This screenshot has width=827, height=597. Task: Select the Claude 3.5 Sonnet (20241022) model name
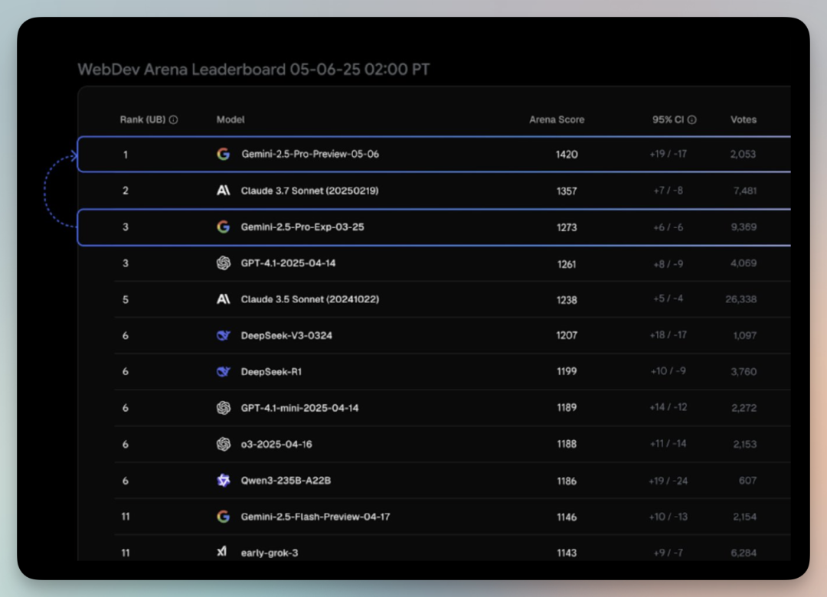pos(309,299)
